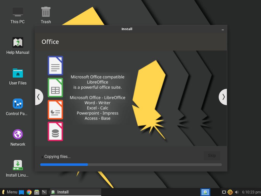The image size is (261, 196).
Task: Click the Install window title bar text
Action: pyautogui.click(x=127, y=29)
